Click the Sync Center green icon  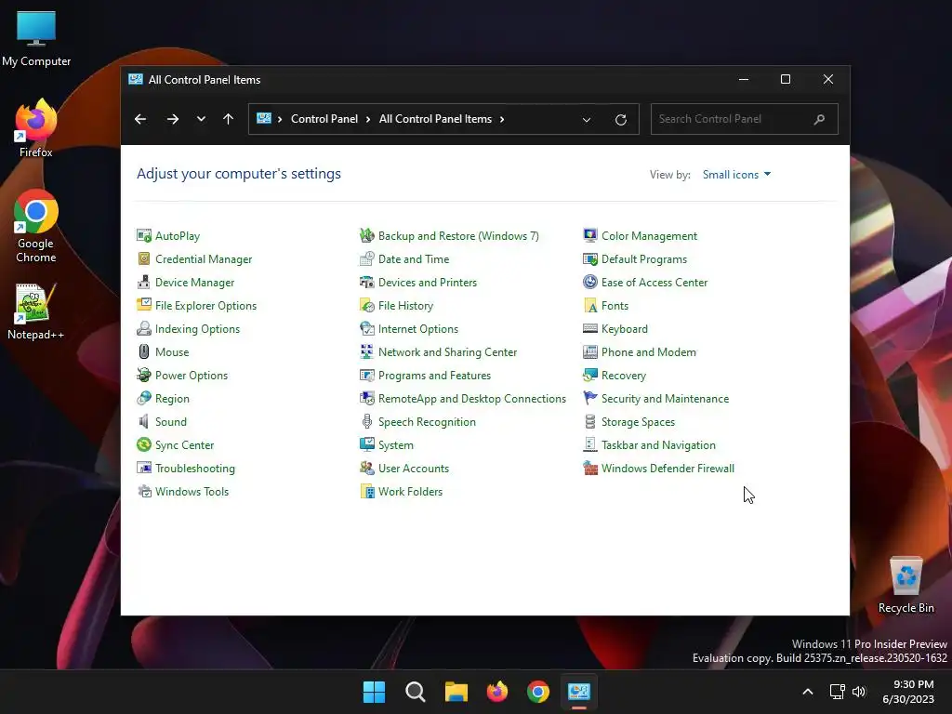144,445
